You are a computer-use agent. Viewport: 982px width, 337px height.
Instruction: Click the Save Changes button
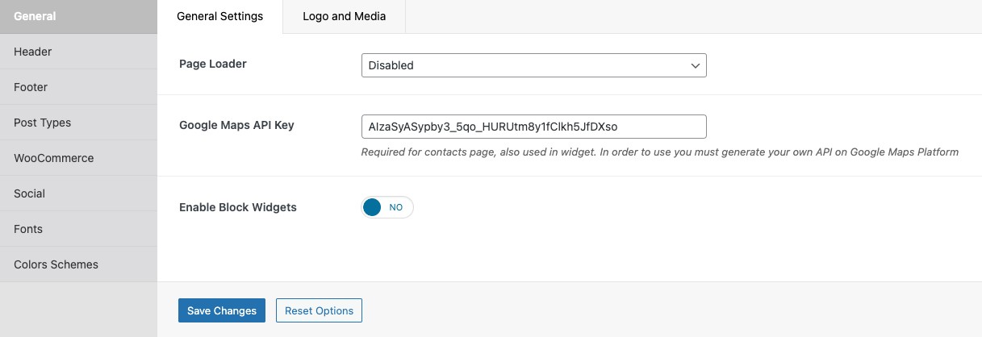(222, 310)
